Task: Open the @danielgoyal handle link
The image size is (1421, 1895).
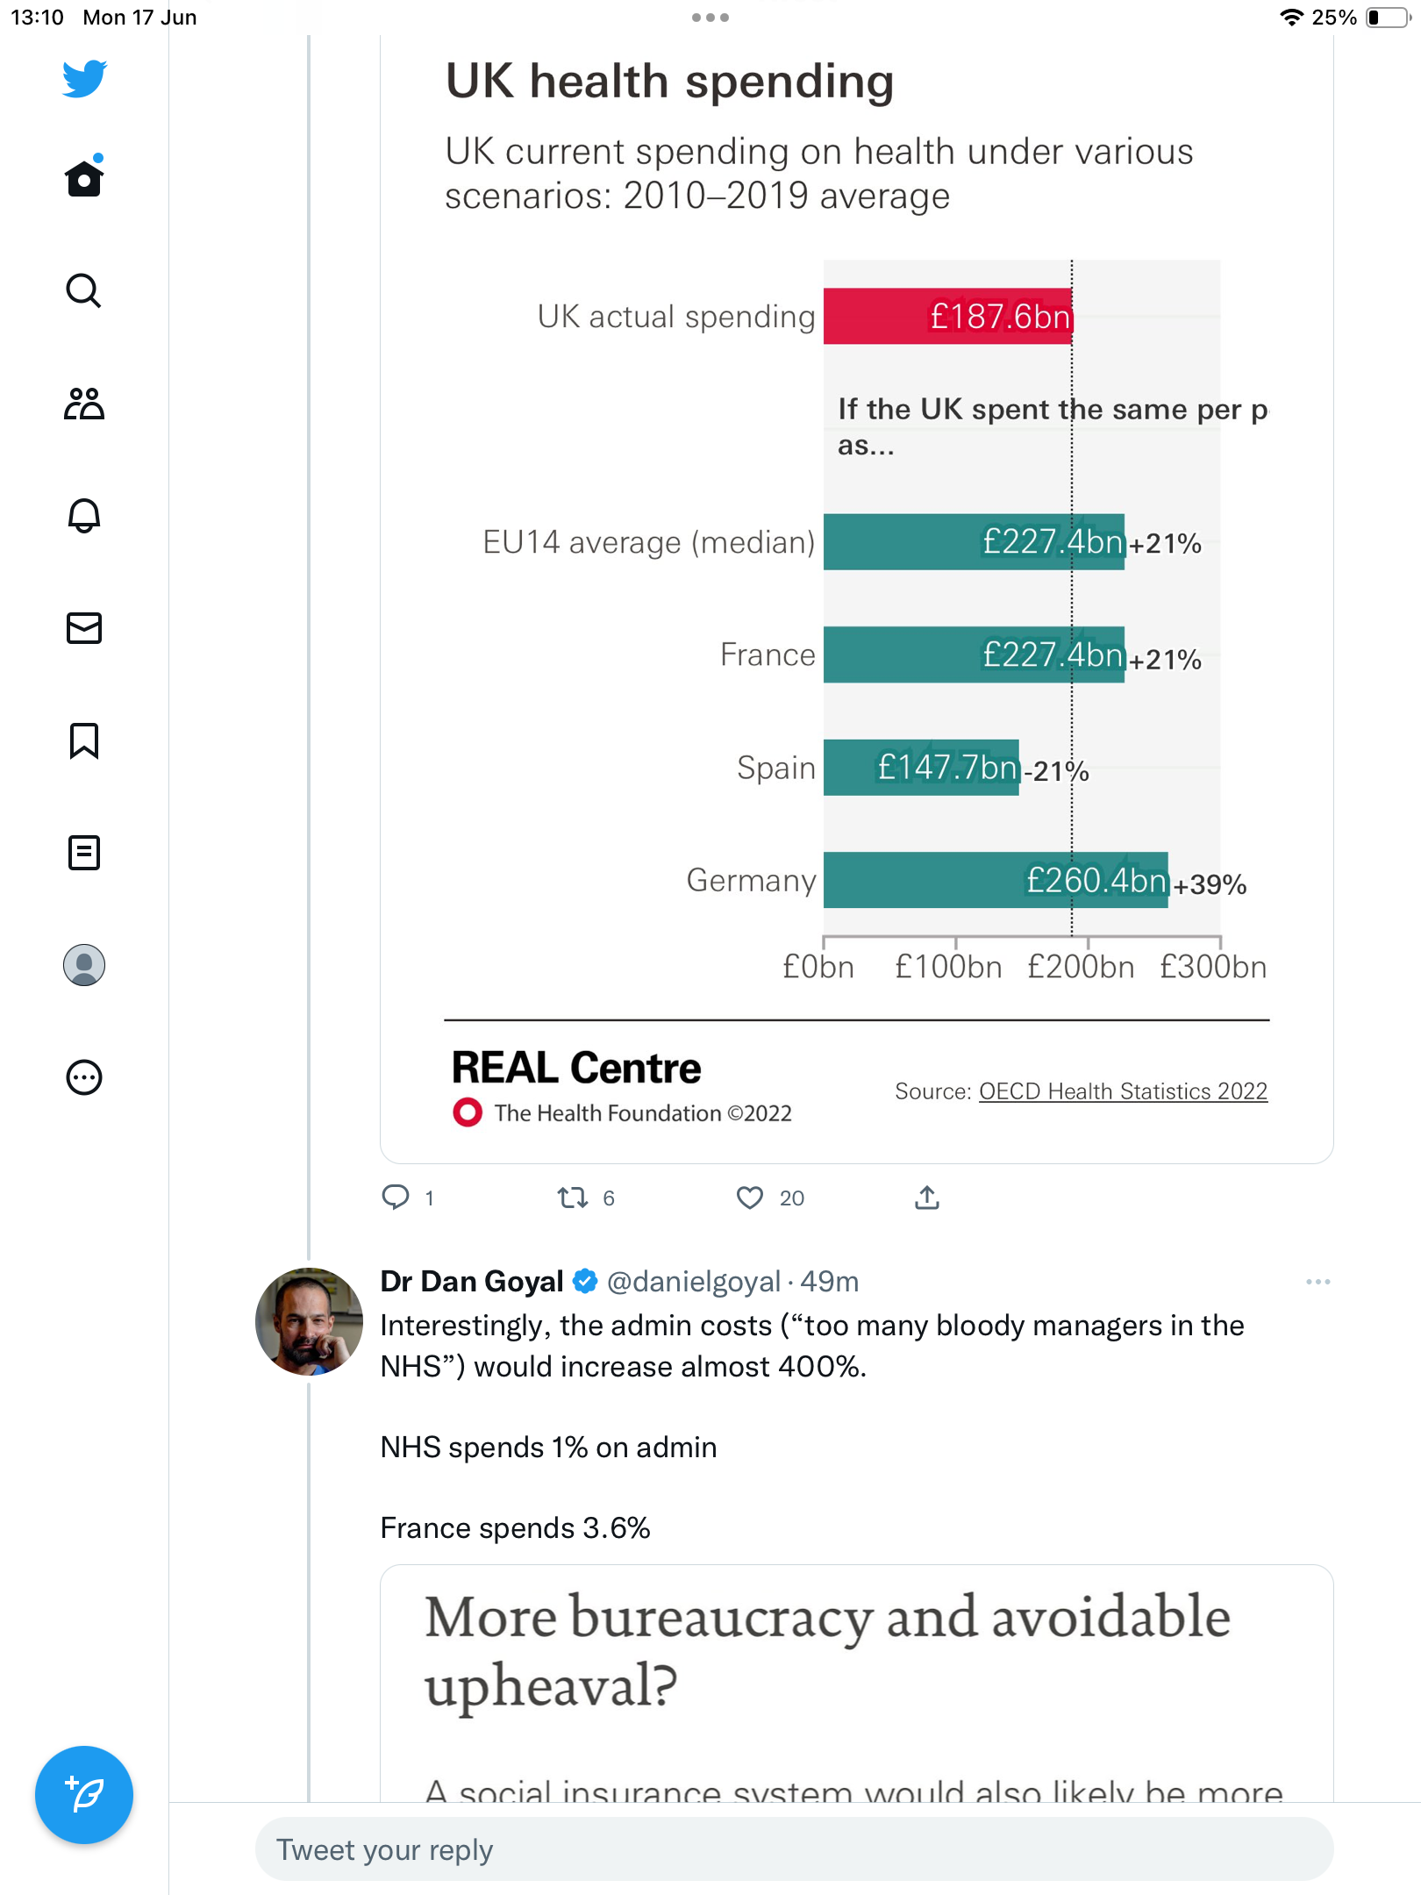Action: click(x=693, y=1282)
